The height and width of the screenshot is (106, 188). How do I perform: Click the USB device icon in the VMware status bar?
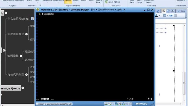(127, 104)
